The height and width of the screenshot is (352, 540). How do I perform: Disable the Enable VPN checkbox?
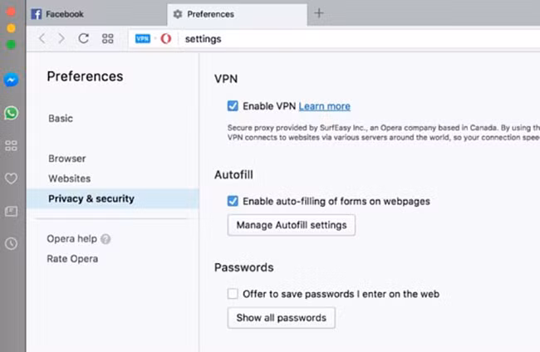[233, 106]
